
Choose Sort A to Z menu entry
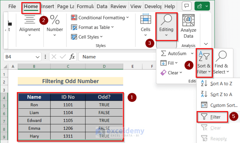click(x=218, y=84)
